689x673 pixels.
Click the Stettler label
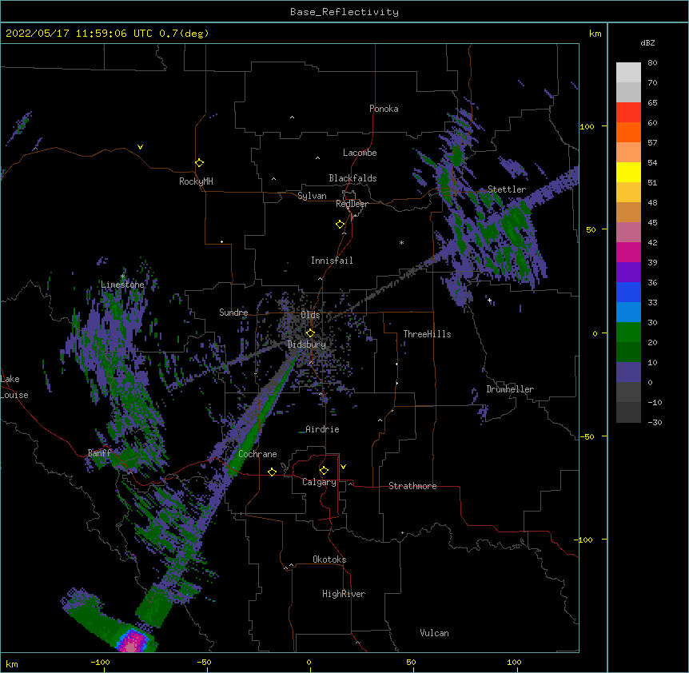[x=507, y=189]
